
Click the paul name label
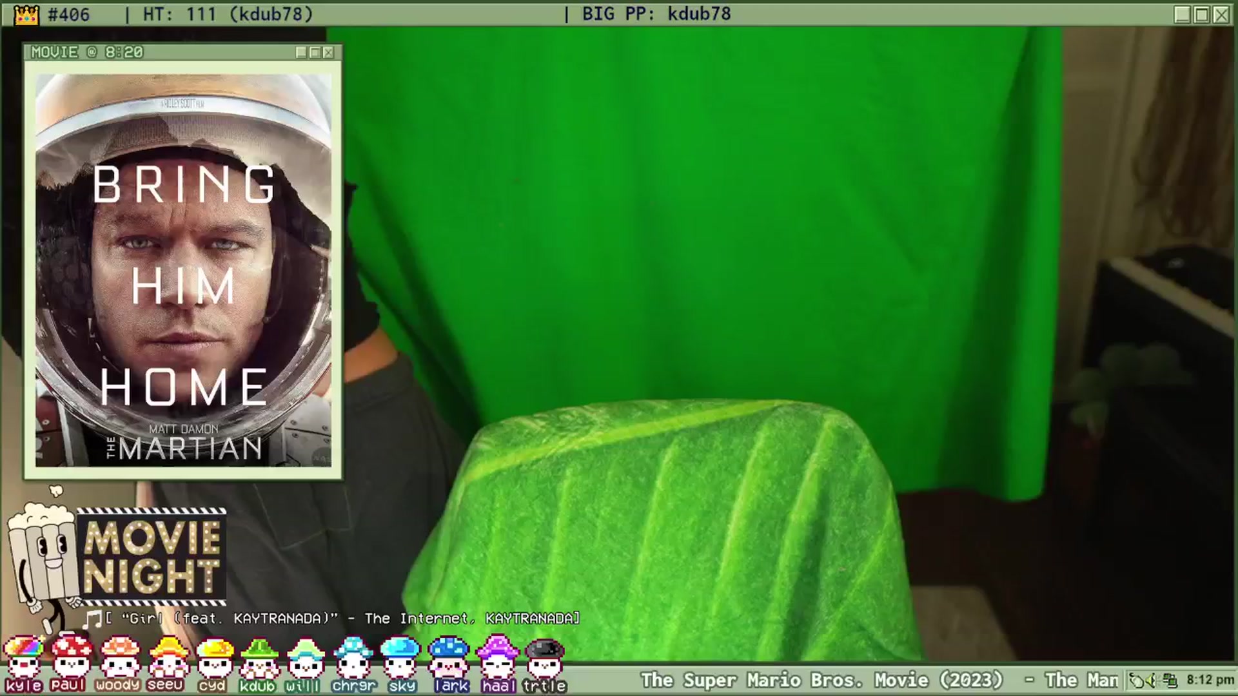(x=68, y=685)
